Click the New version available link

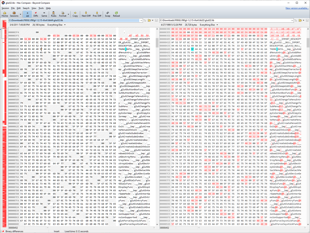click(297, 8)
